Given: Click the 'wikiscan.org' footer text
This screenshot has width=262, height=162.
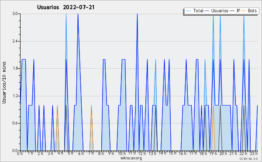Looking at the screenshot, I should 131,158.
